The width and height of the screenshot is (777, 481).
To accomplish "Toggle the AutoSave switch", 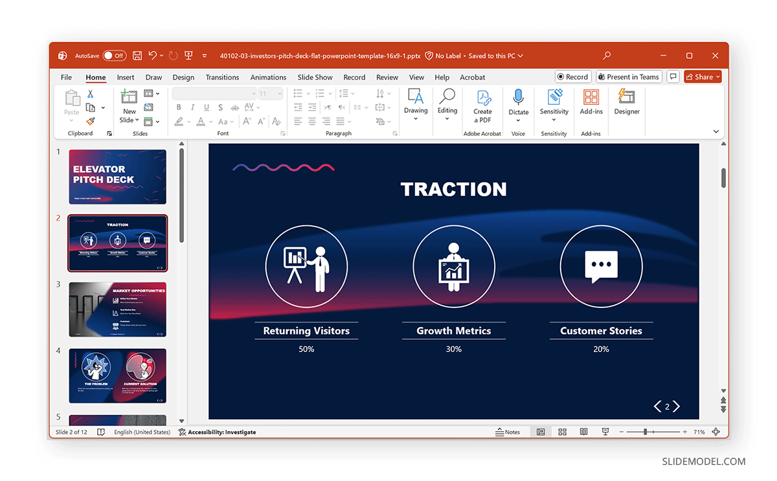I will click(x=114, y=56).
